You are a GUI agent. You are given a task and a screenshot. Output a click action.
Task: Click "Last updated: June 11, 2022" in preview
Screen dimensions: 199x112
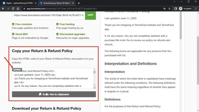point(120,18)
